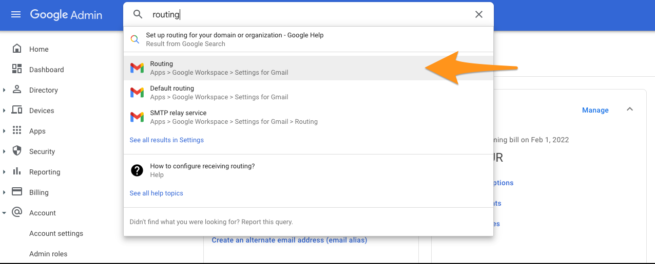Viewport: 655px width, 264px height.
Task: Click the Account label in sidebar
Action: 43,213
